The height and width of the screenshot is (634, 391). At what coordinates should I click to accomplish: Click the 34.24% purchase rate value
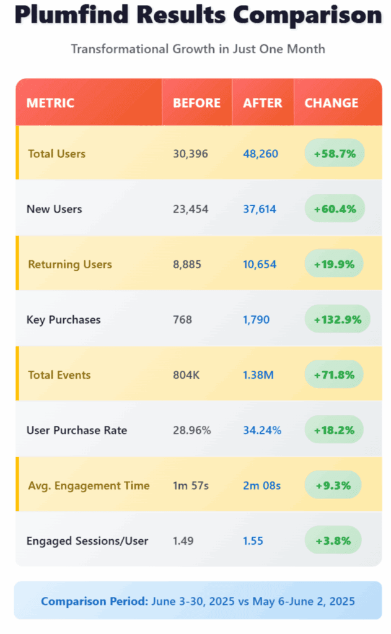[x=262, y=430]
